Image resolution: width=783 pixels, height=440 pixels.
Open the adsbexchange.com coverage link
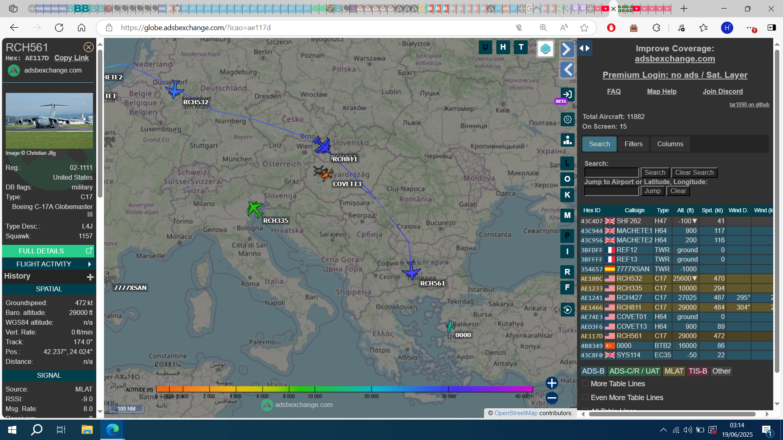675,59
